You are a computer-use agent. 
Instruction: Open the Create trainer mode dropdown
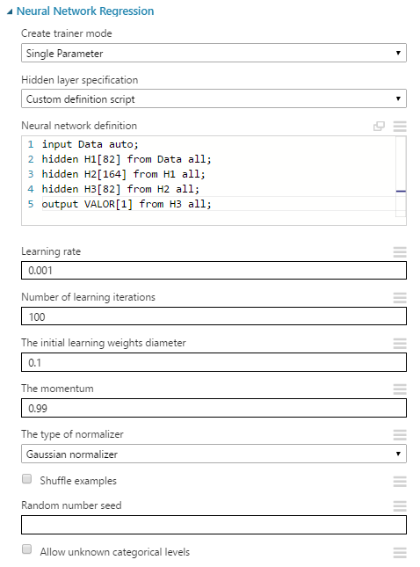(214, 53)
